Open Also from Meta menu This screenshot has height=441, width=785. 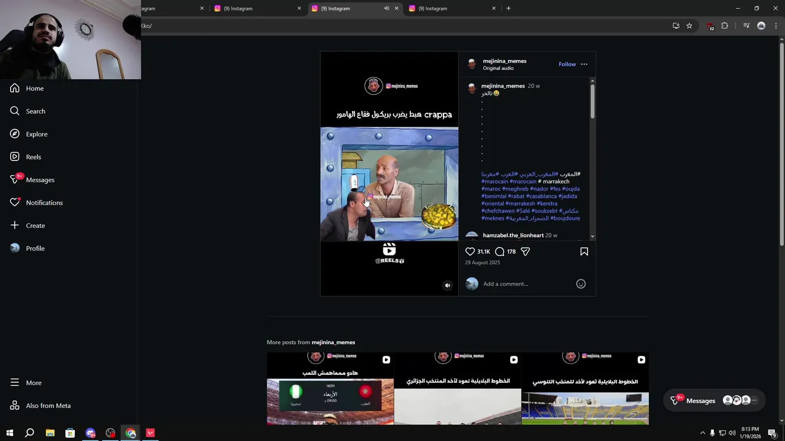pos(40,405)
